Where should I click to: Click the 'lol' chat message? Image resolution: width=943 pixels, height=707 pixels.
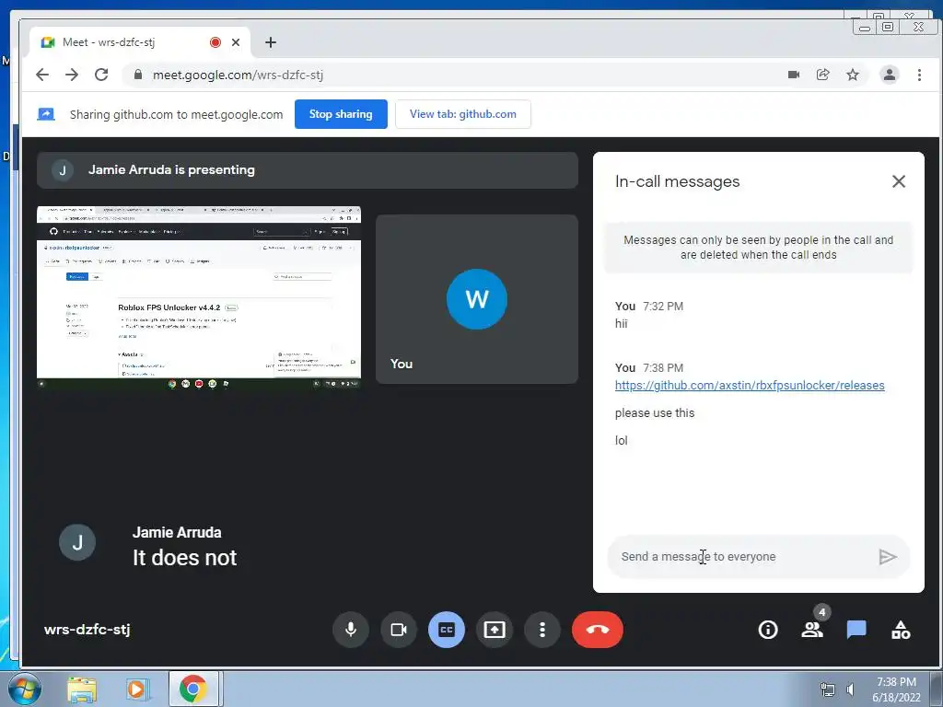coord(622,440)
